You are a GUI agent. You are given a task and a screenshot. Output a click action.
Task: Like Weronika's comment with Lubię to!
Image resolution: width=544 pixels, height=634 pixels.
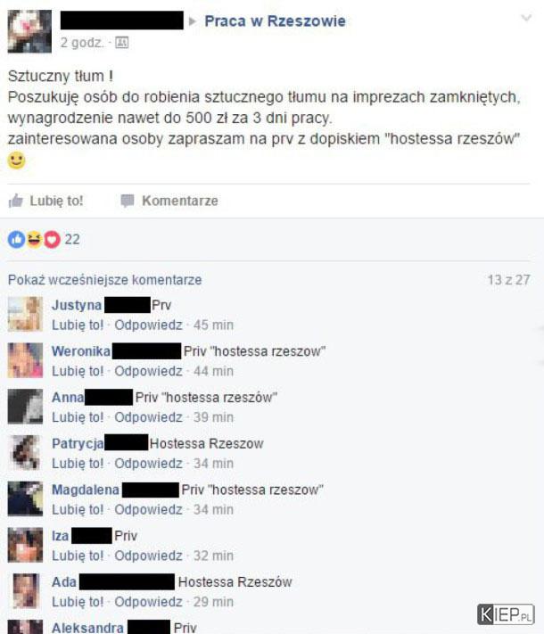pos(78,371)
